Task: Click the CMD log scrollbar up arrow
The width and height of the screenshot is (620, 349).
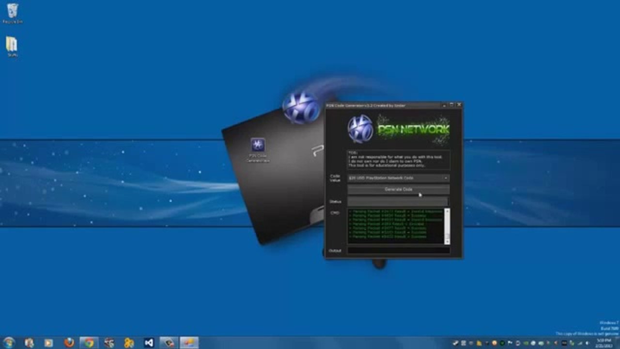Action: tap(447, 211)
